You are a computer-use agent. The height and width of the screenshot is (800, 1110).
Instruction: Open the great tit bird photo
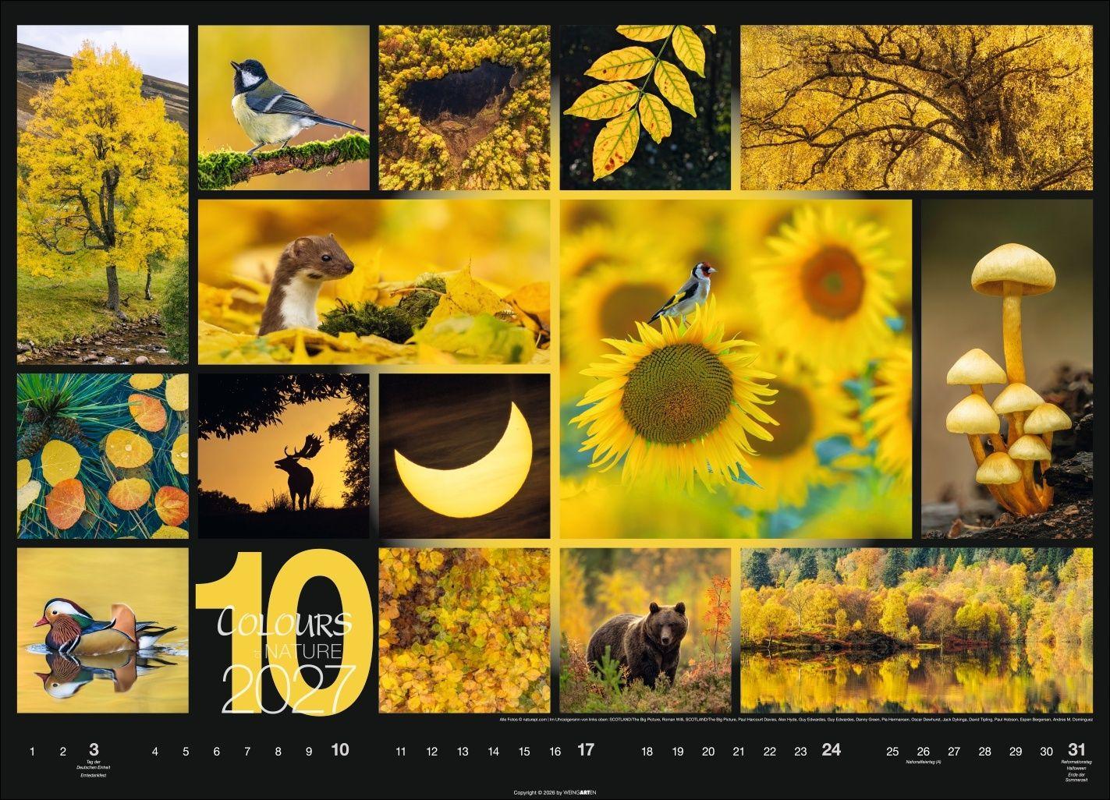[x=282, y=109]
